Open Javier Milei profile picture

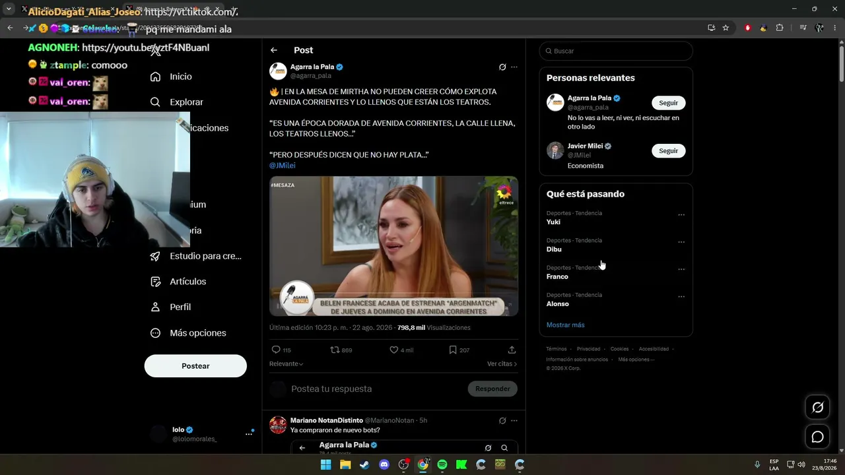(555, 150)
